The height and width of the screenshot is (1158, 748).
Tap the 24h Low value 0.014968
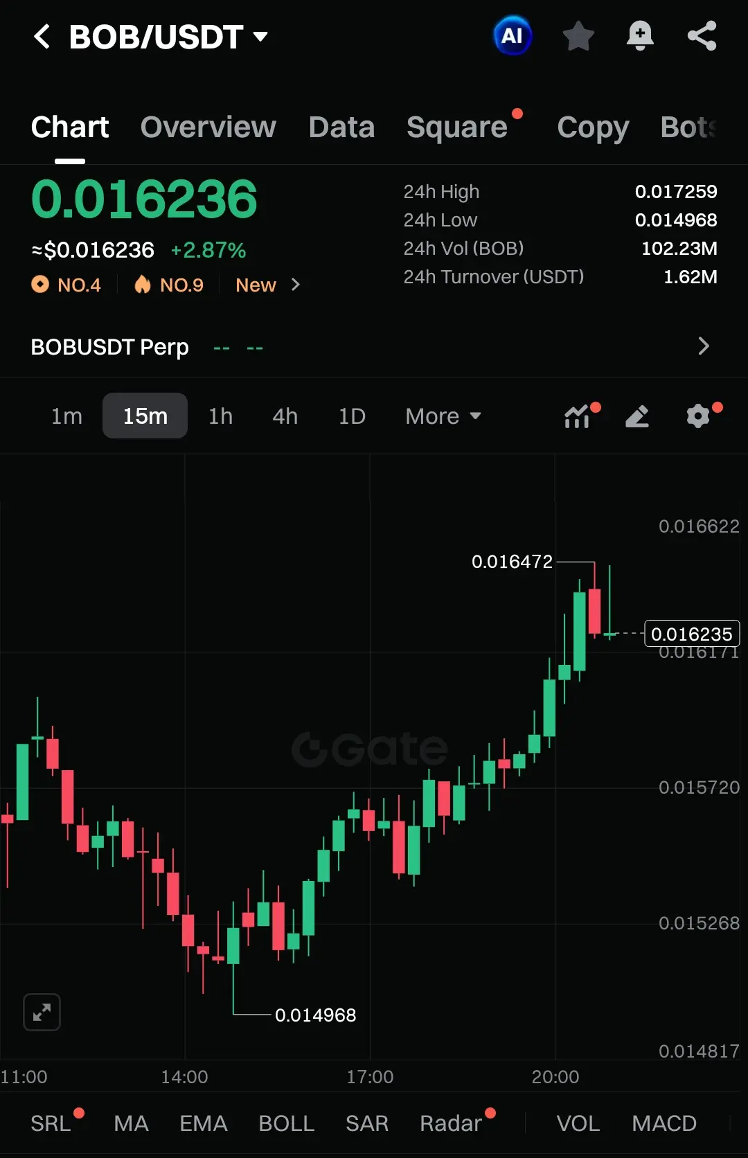(x=676, y=220)
